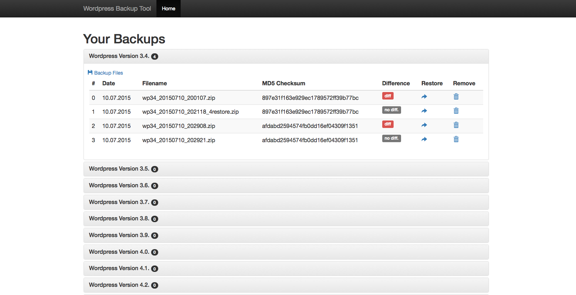Click the Restore column header
This screenshot has width=576, height=295.
point(432,84)
